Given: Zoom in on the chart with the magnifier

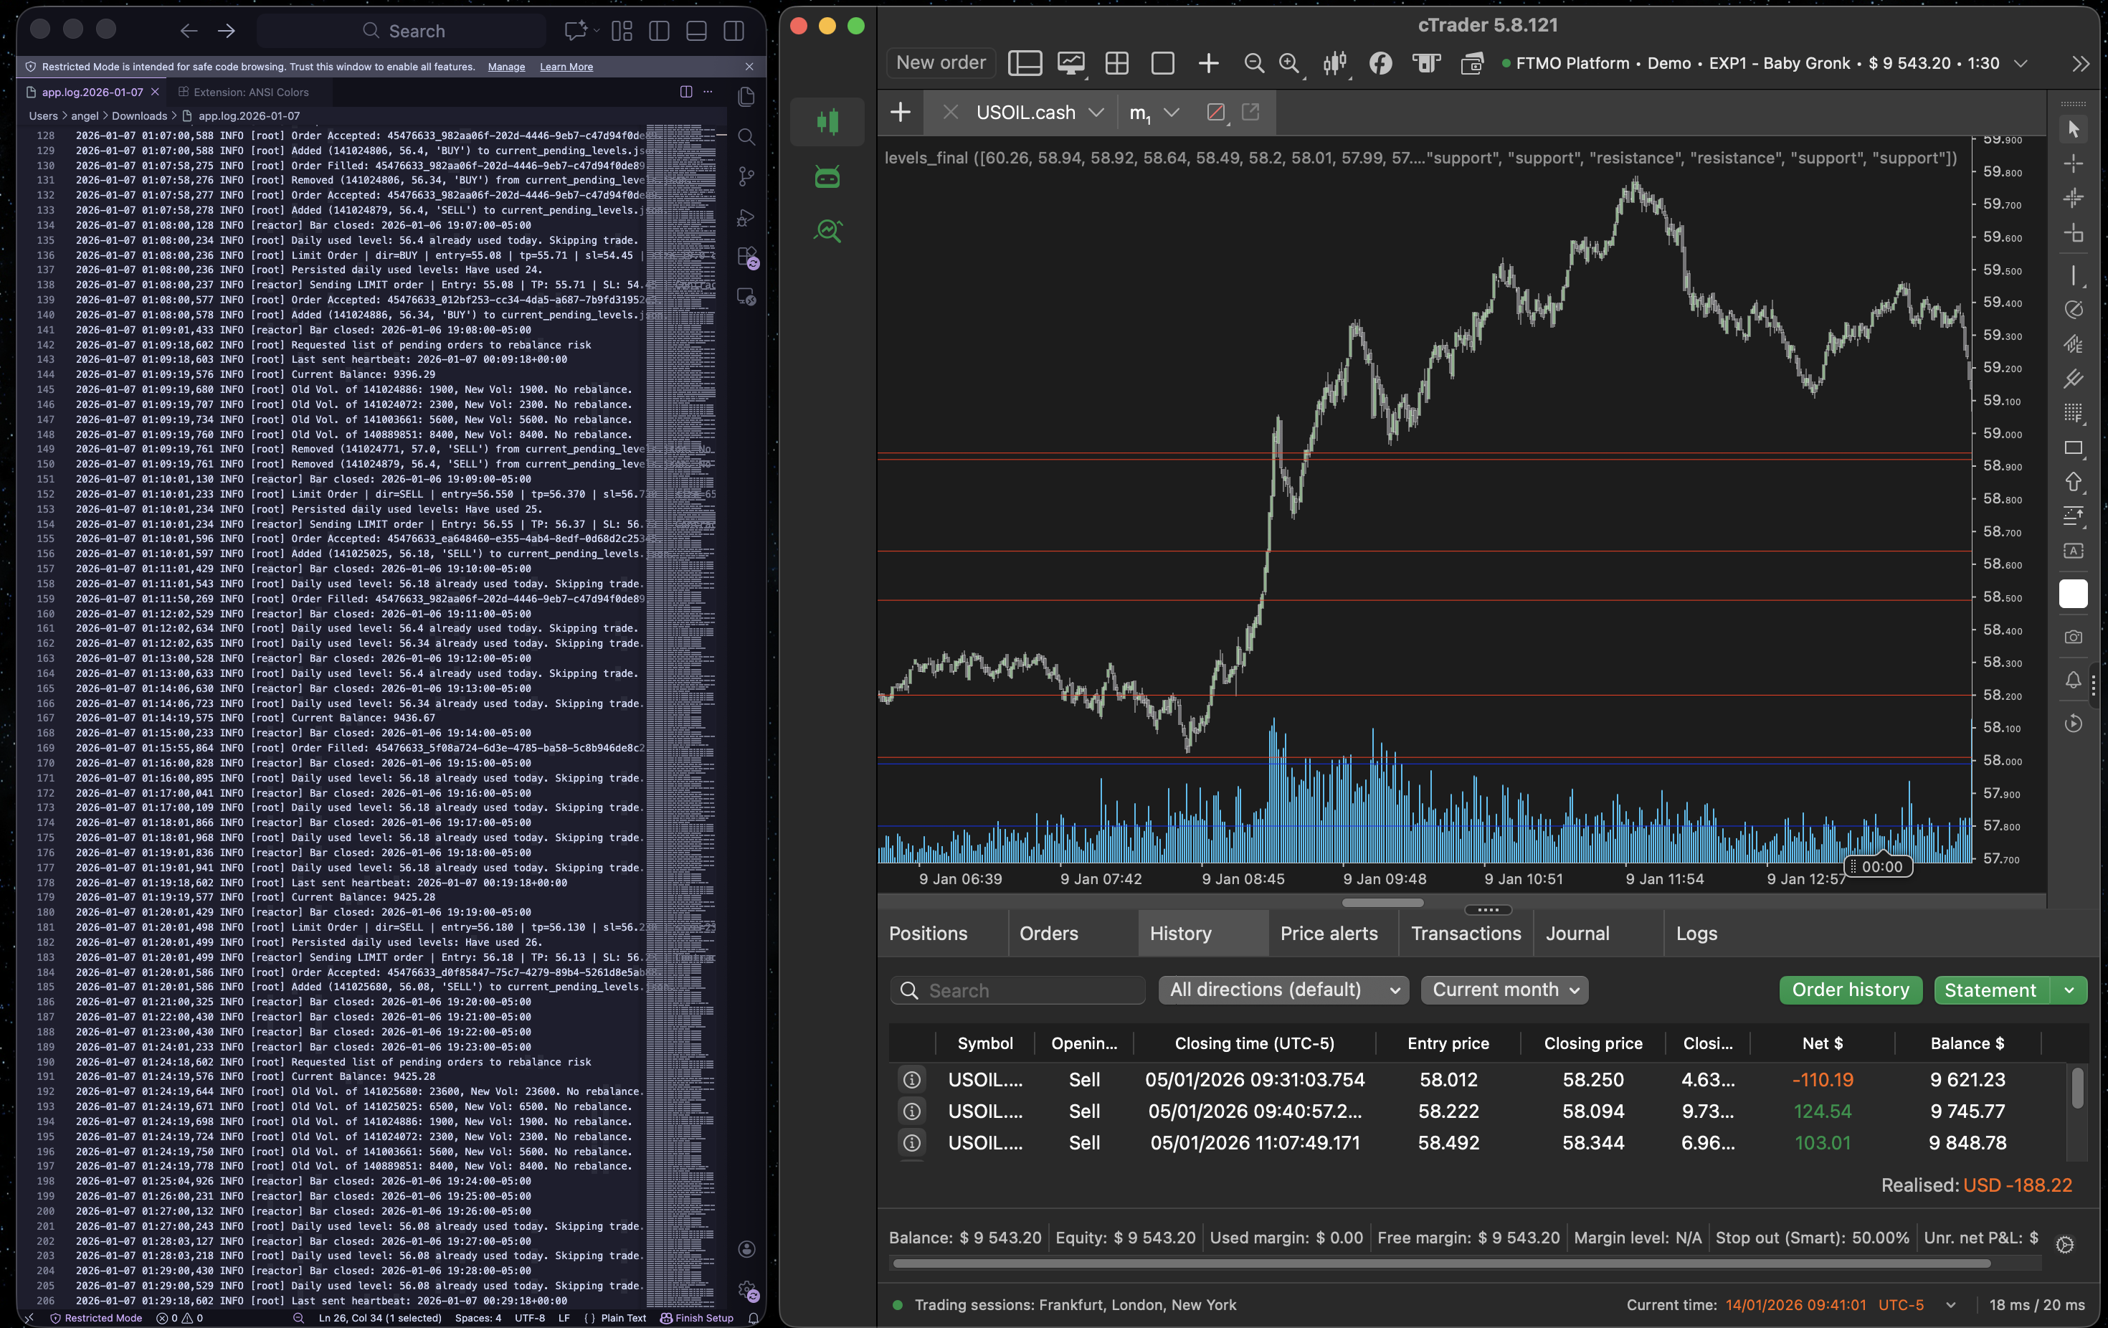Looking at the screenshot, I should (x=1289, y=63).
